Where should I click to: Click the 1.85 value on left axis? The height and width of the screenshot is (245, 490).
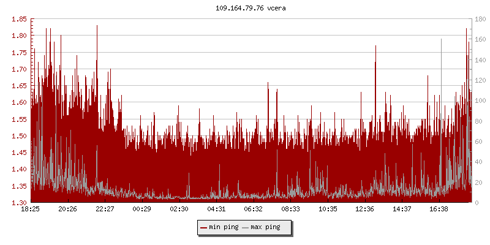tap(18, 19)
